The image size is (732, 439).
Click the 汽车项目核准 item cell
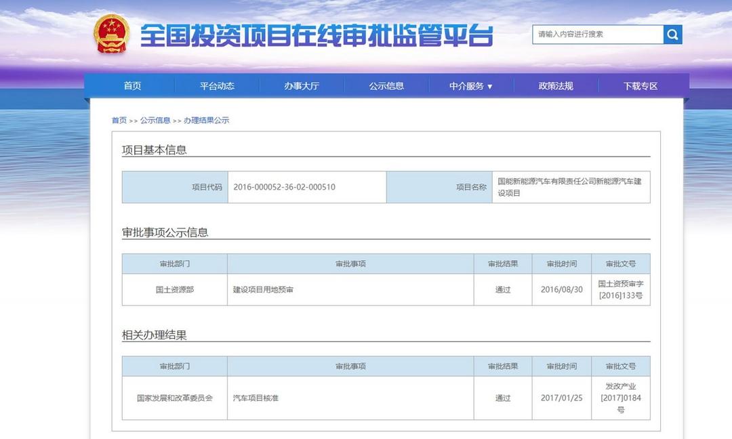(350, 398)
